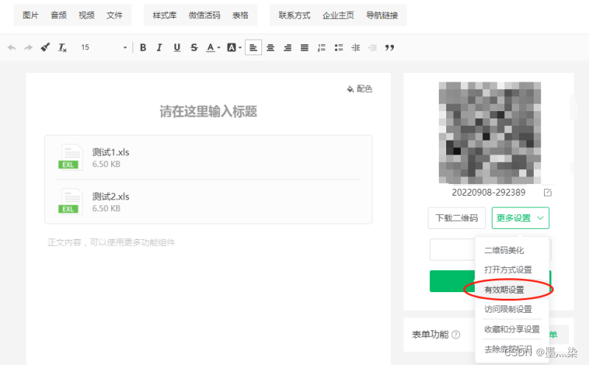
Task: Add 联系方式 component
Action: (x=294, y=15)
